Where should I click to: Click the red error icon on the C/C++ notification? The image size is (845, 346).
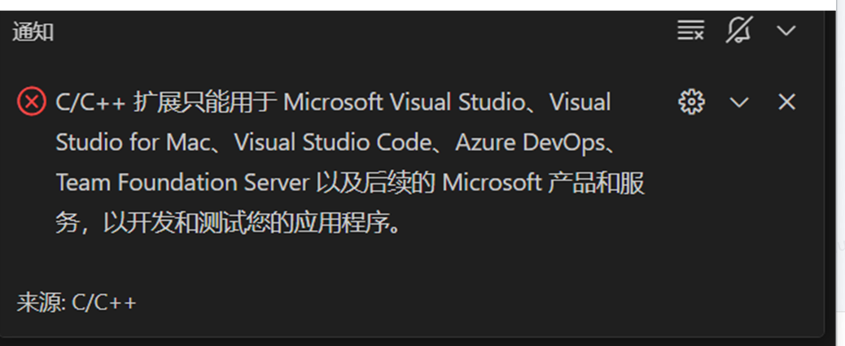pos(32,102)
